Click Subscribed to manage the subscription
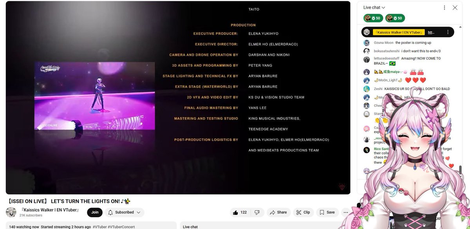Screen dimensions: 470x229 (125, 212)
